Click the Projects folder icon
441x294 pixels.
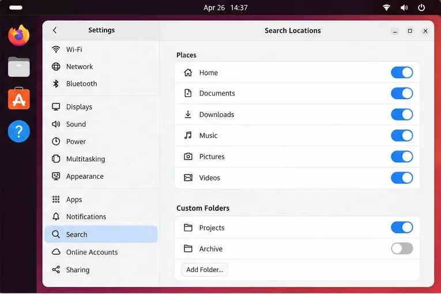coord(188,227)
